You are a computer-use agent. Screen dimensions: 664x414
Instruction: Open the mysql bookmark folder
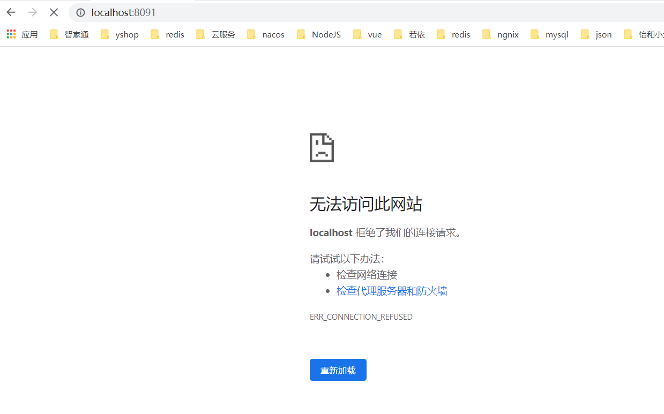click(x=549, y=35)
